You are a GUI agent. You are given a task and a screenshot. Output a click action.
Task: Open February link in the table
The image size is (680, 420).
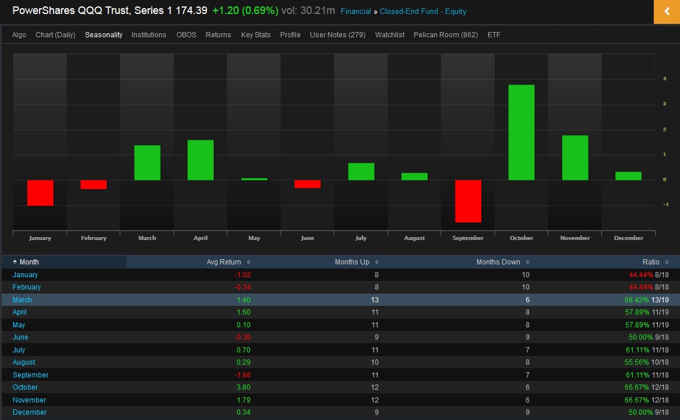(26, 287)
